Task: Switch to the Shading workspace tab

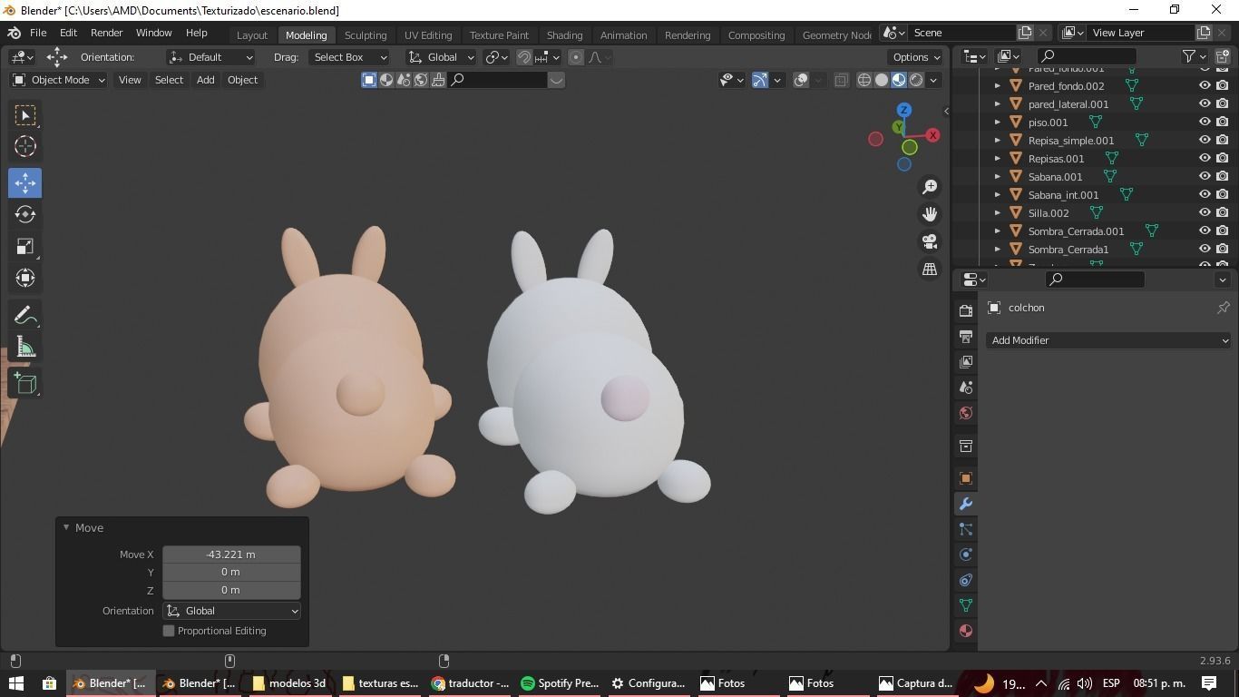Action: [564, 34]
